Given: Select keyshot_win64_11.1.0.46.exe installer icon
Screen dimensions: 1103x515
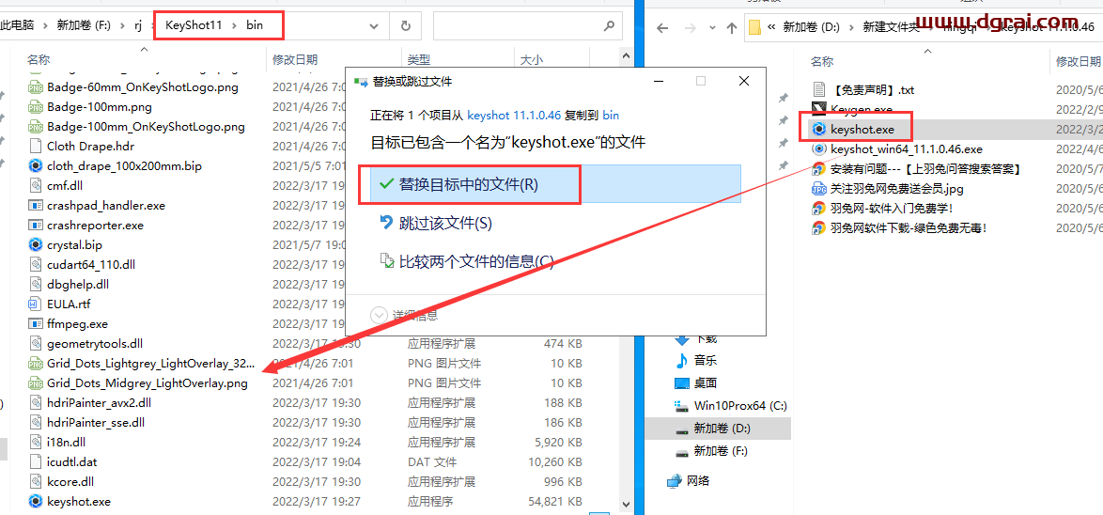Looking at the screenshot, I should point(819,148).
